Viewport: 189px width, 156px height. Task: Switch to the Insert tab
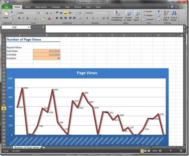pos(28,7)
